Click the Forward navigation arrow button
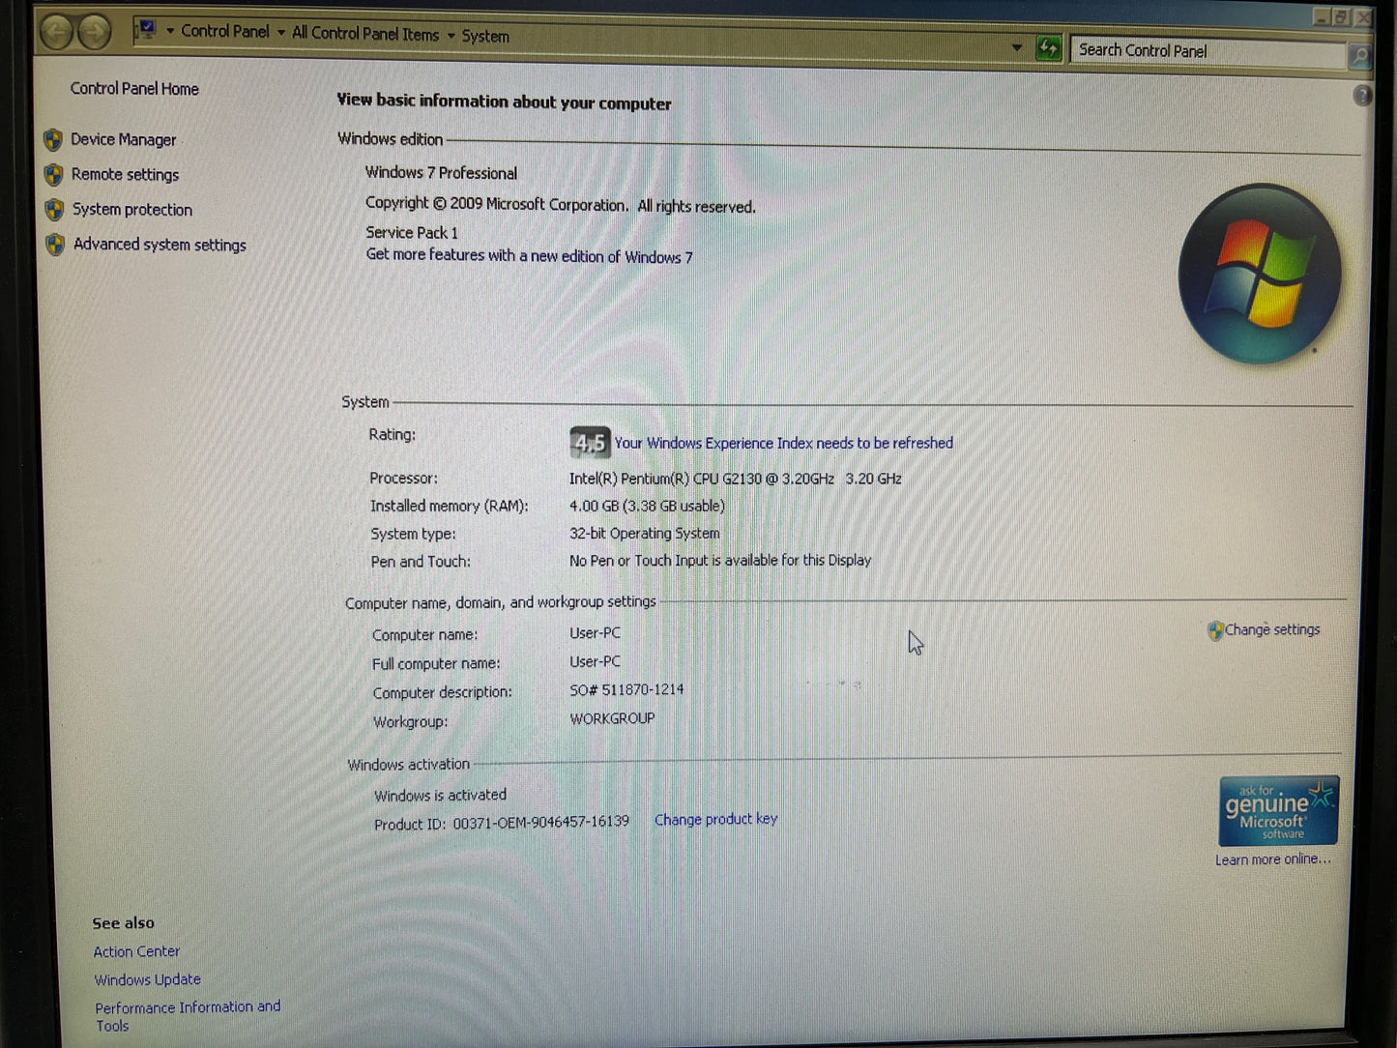1397x1048 pixels. 94,32
